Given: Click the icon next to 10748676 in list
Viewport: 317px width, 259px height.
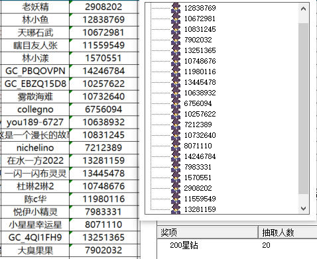Looking at the screenshot, I should pyautogui.click(x=176, y=61).
